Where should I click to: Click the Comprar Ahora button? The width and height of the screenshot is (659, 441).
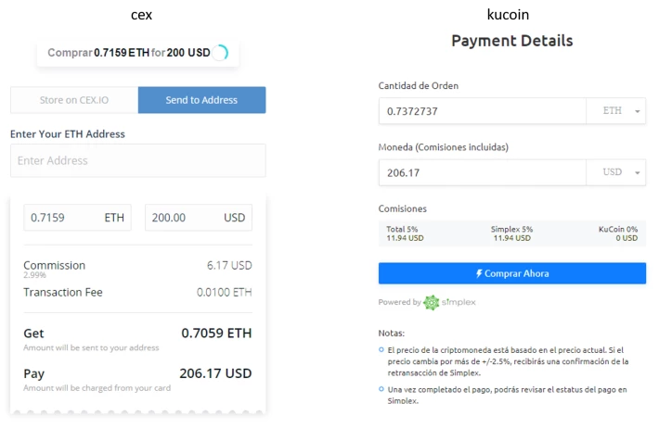512,273
